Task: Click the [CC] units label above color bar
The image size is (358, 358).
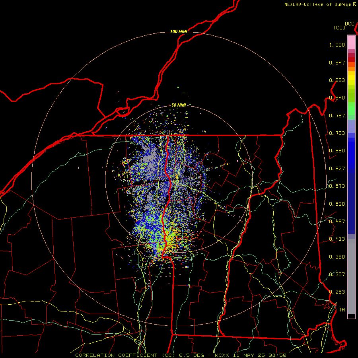Action: click(x=339, y=27)
